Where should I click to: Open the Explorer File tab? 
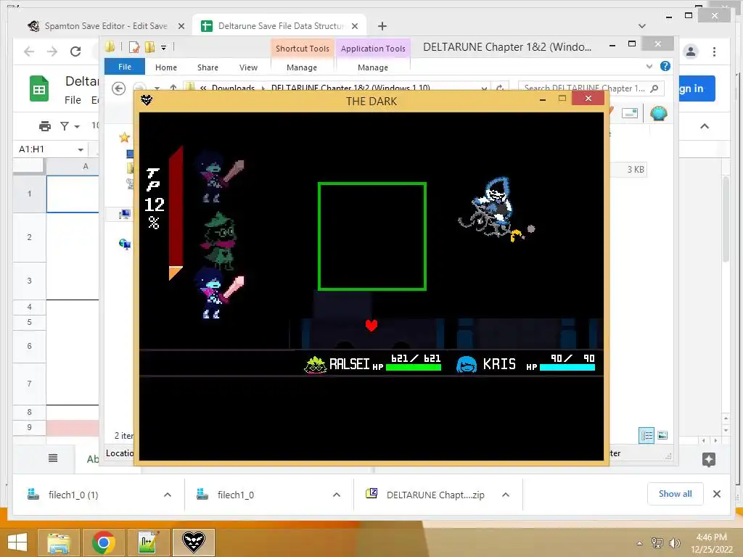pyautogui.click(x=125, y=67)
